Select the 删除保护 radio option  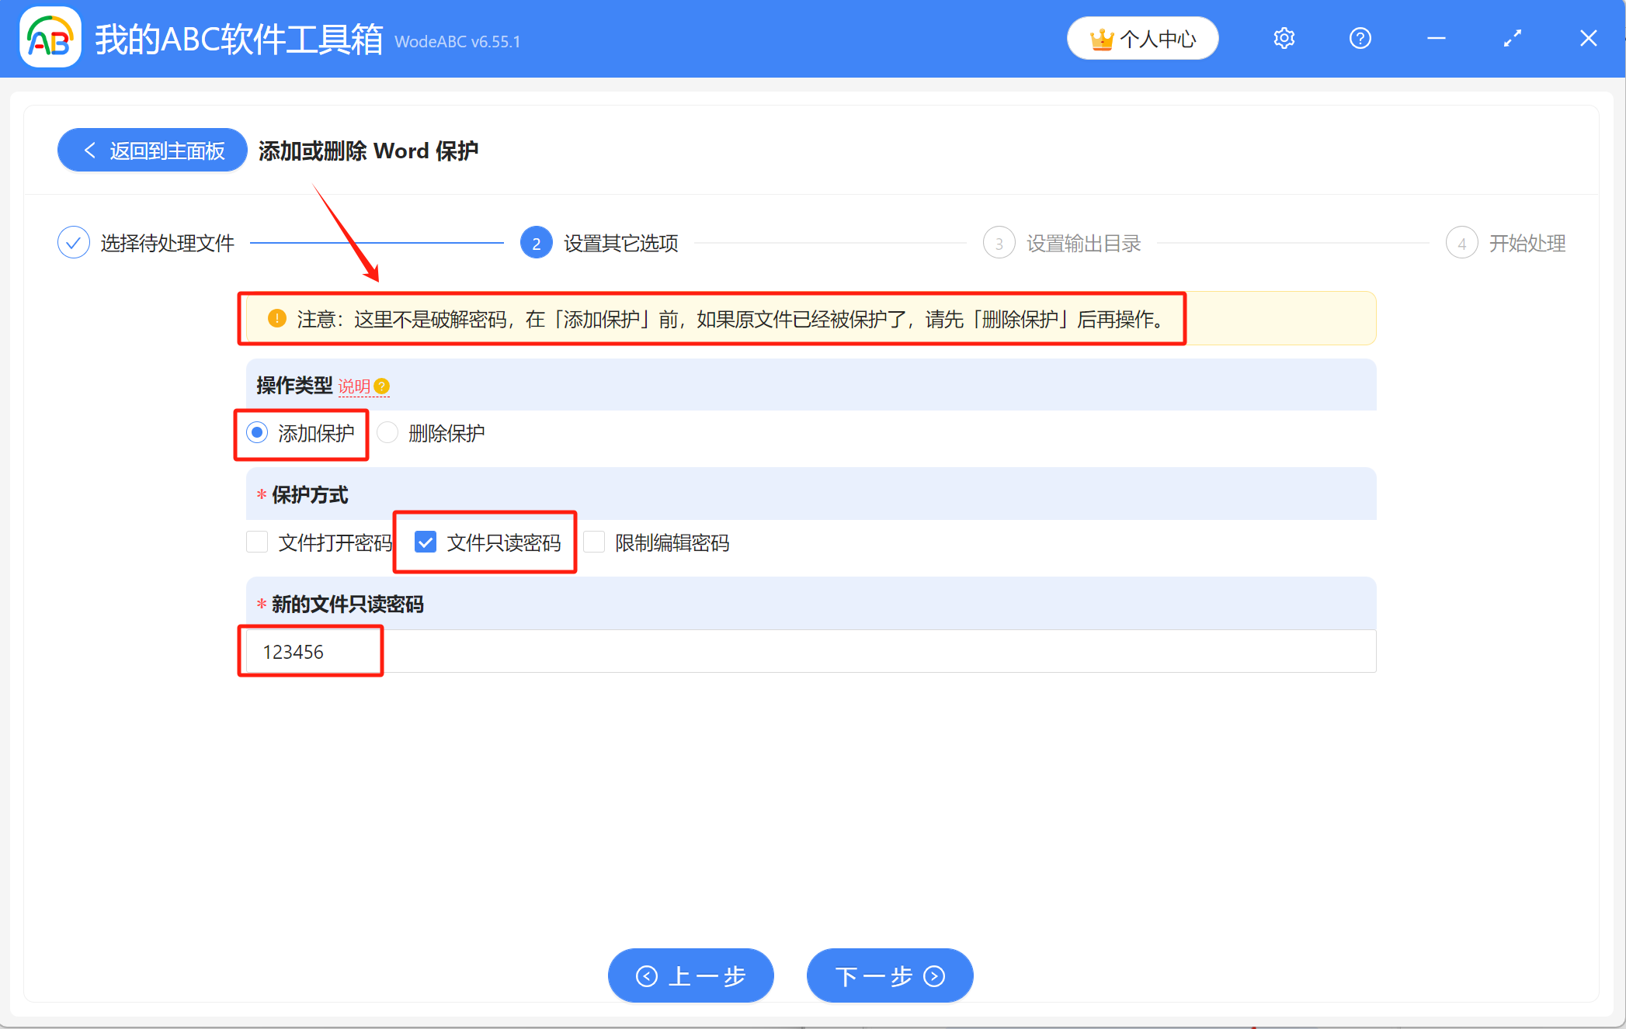[x=387, y=432]
